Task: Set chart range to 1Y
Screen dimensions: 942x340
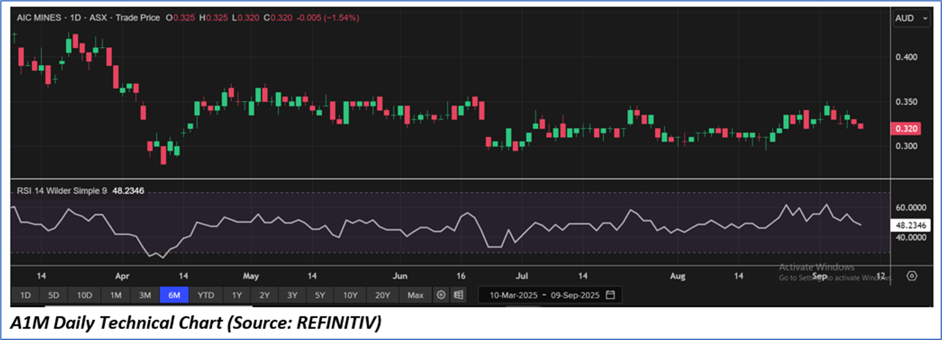Action: (237, 295)
